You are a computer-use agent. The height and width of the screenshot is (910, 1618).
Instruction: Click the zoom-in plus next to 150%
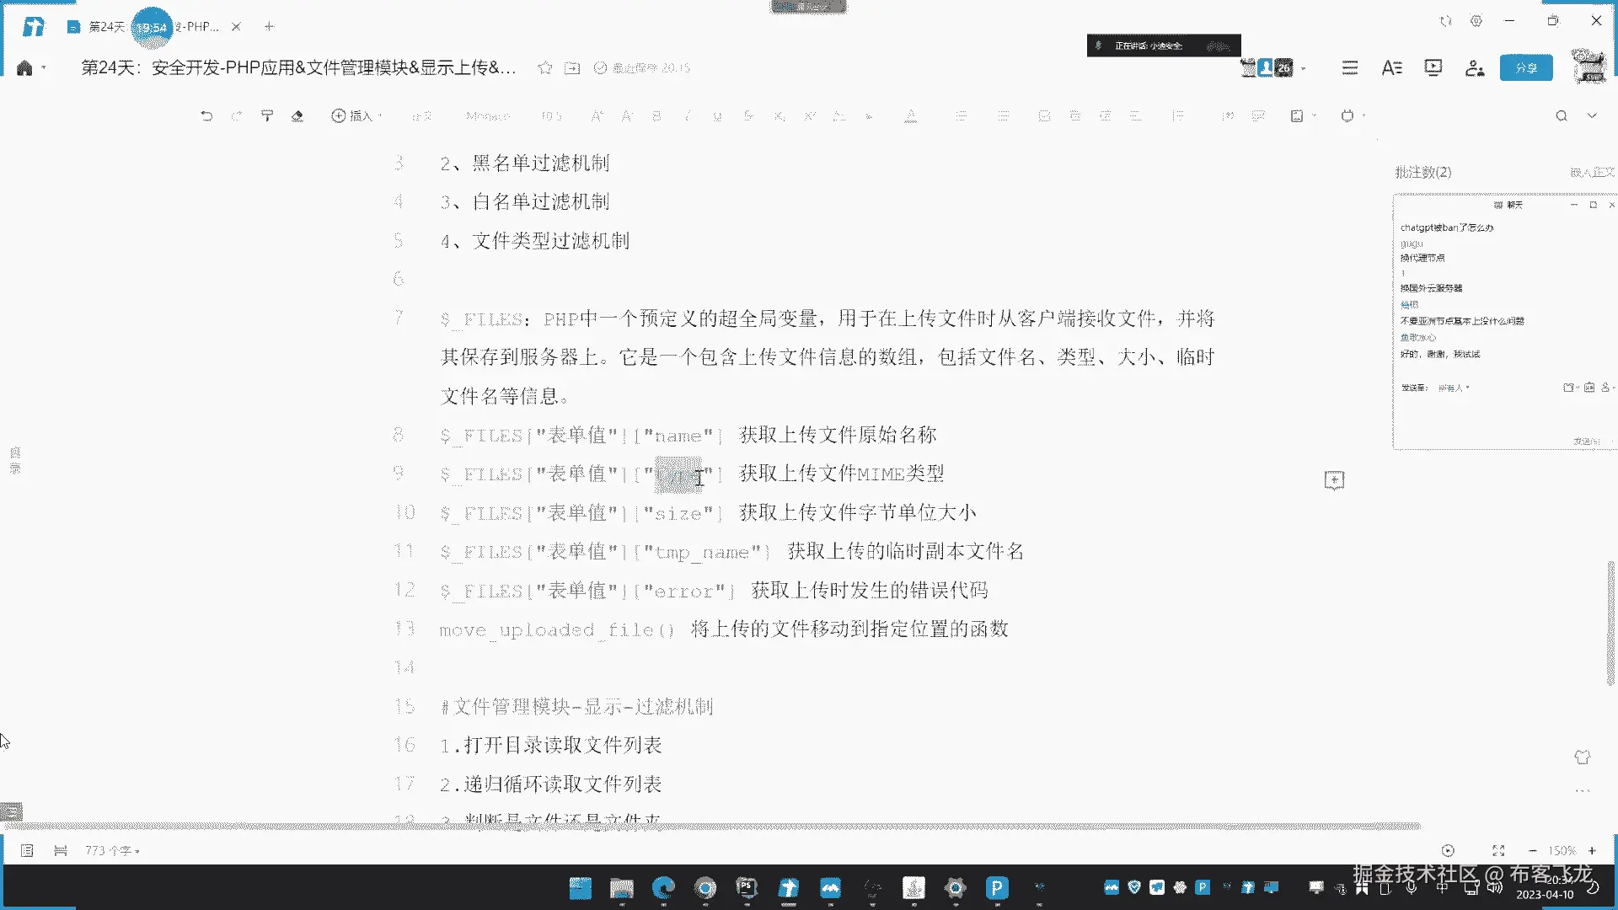pos(1592,851)
